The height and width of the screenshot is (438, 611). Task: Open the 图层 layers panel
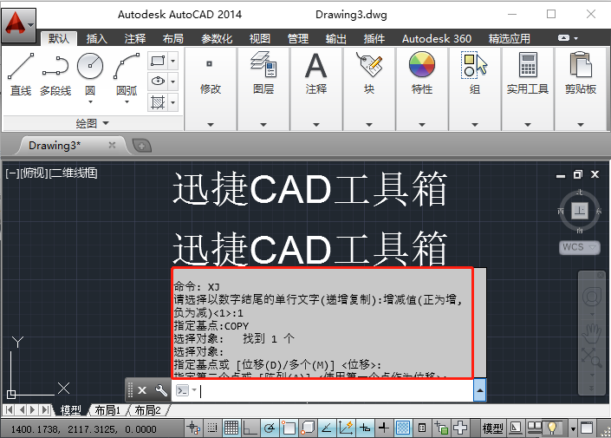263,89
